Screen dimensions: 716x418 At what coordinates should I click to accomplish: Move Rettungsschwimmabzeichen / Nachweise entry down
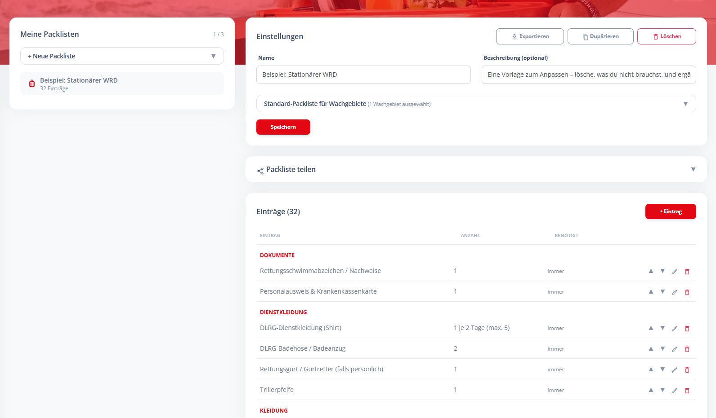point(662,271)
